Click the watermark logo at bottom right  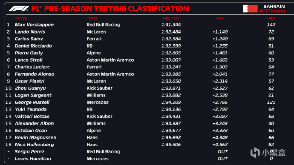268,153
